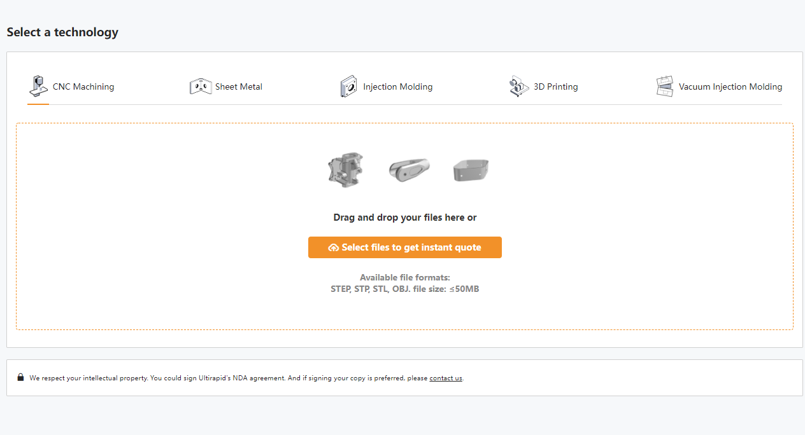The height and width of the screenshot is (435, 805).
Task: Click the Select a technology heading
Action: coord(62,32)
